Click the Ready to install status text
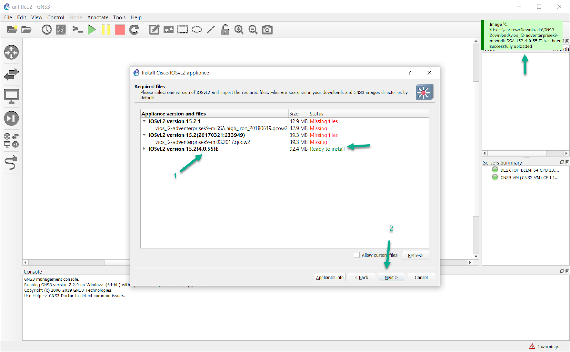 327,149
